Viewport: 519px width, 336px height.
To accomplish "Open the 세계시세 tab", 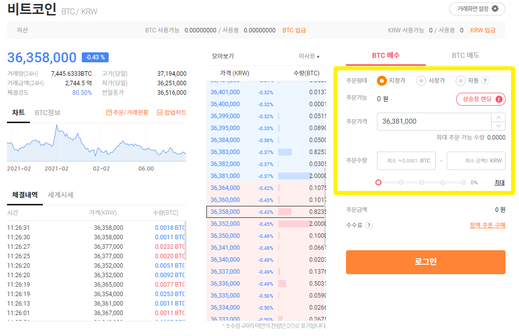I will (60, 195).
